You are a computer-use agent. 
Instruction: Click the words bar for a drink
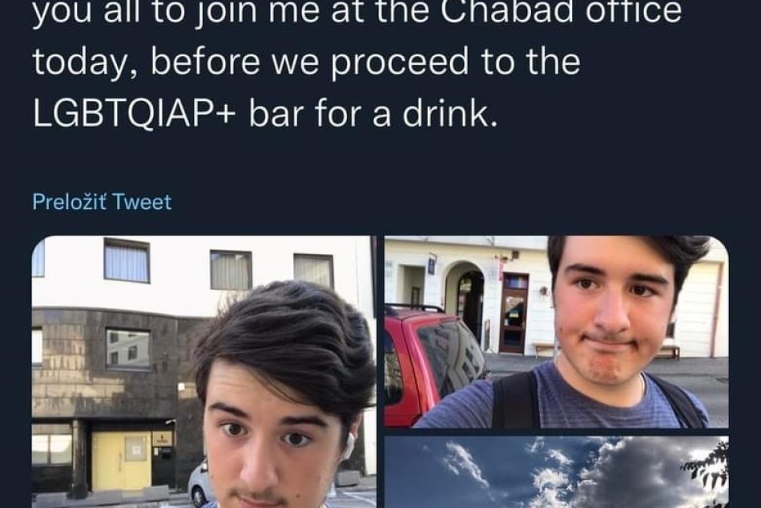coord(373,113)
